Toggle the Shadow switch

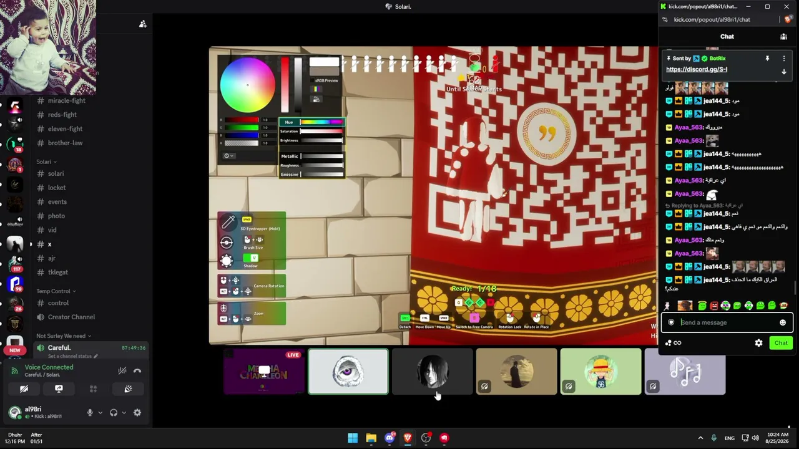coord(250,258)
